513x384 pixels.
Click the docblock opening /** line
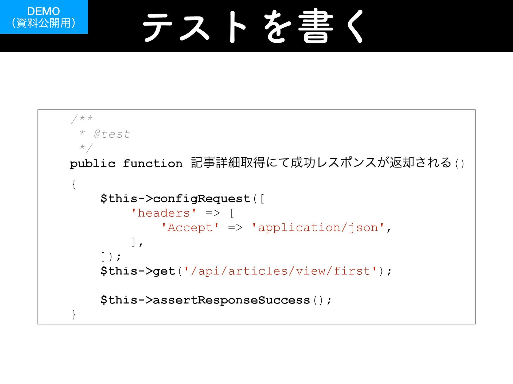pos(82,119)
